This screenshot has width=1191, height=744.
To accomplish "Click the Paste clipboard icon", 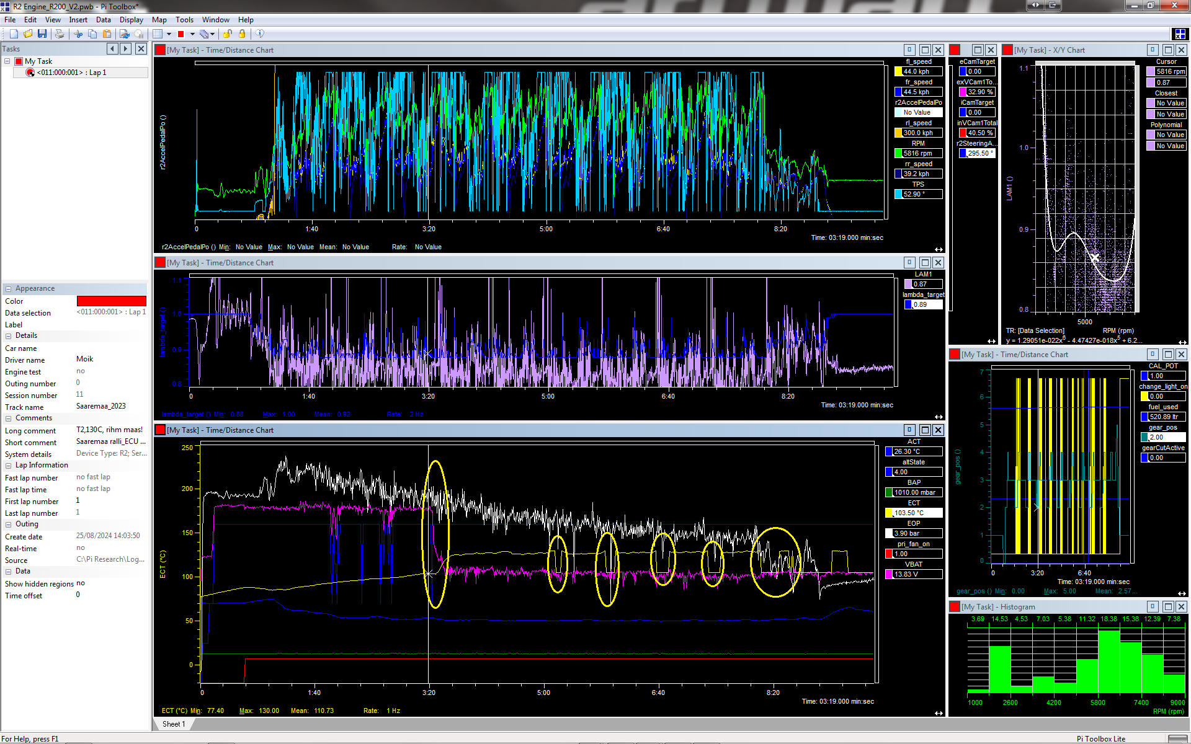I will (107, 34).
